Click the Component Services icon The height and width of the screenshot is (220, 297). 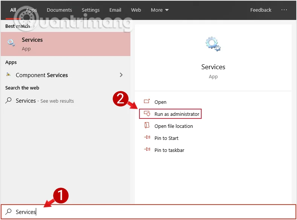pyautogui.click(x=8, y=75)
